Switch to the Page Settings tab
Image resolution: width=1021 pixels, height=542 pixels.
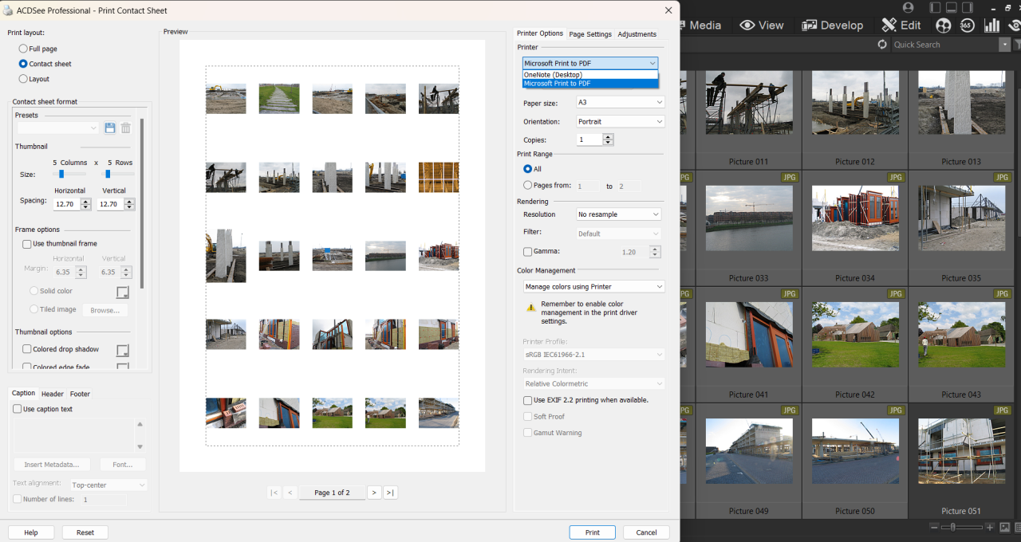click(x=590, y=34)
